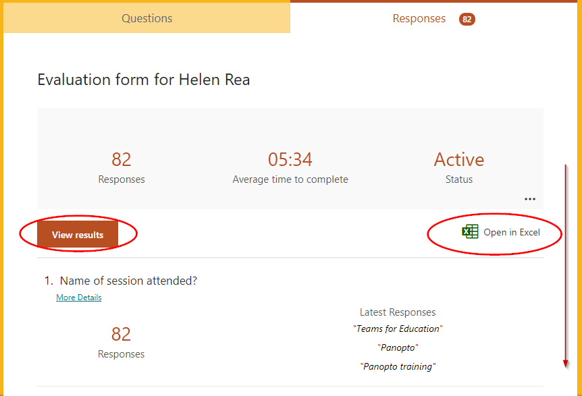Switch to the Responses tab

click(x=419, y=18)
